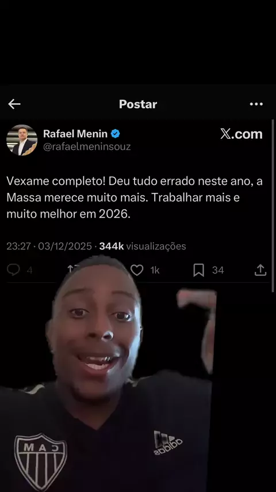
Task: Tap the Postar header title
Action: pos(138,104)
